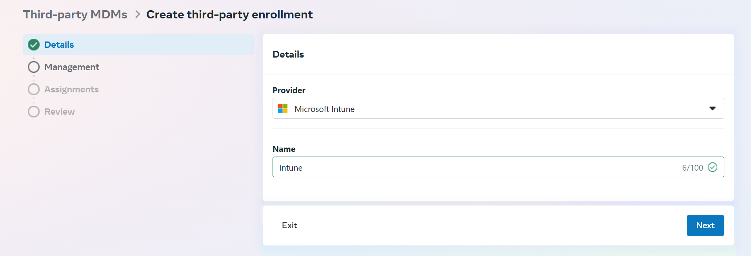Click the green validation checkmark in Name field
751x256 pixels.
pos(713,167)
